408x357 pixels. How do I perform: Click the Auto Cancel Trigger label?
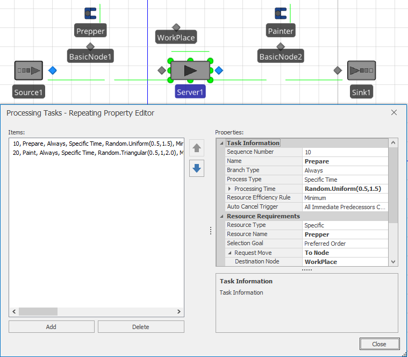tap(252, 206)
